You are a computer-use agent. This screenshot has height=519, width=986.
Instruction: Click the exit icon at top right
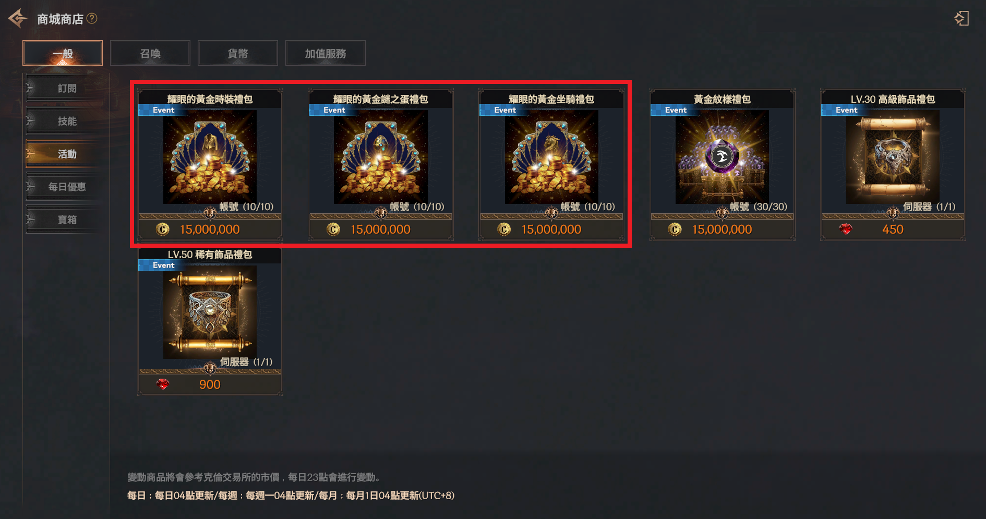click(x=961, y=19)
